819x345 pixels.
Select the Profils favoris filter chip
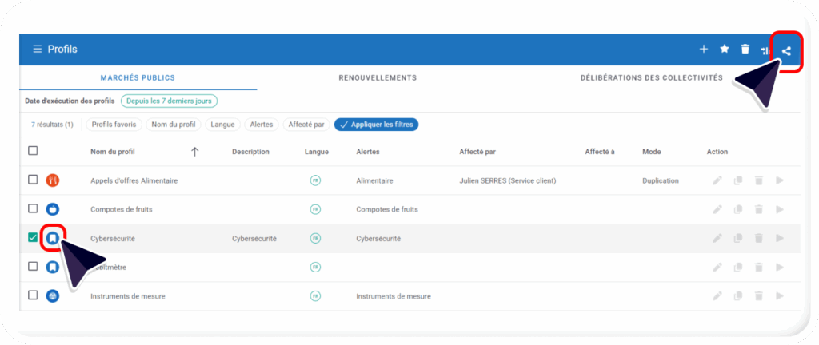click(114, 125)
